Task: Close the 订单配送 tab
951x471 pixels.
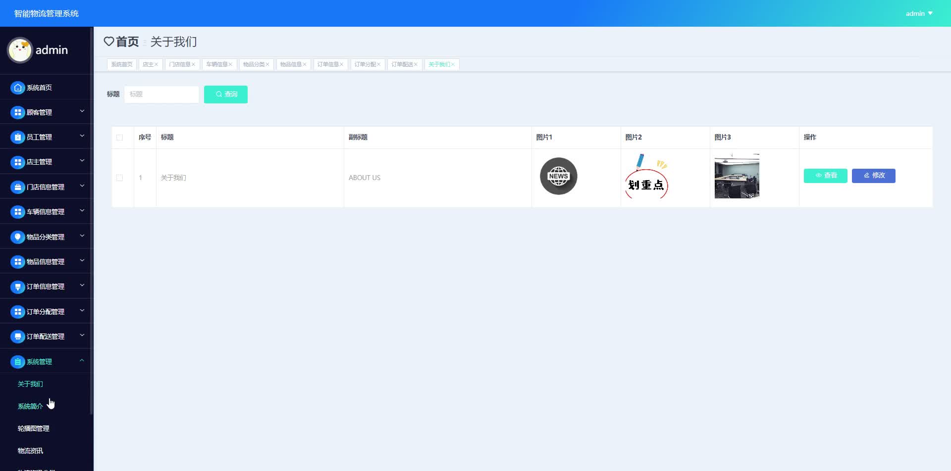Action: 416,64
